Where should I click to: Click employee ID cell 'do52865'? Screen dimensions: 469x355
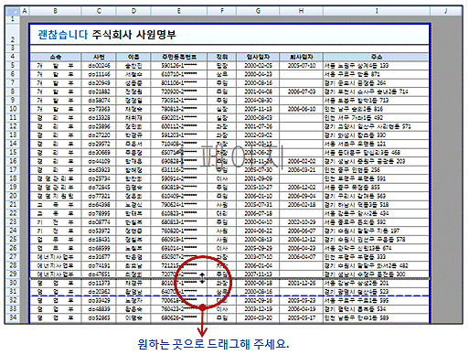coord(99,317)
